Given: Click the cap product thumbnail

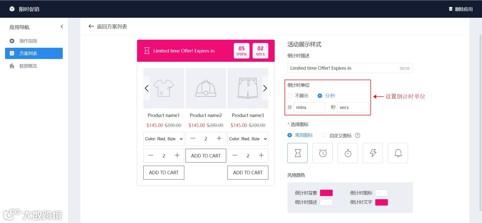Looking at the screenshot, I should [206, 88].
